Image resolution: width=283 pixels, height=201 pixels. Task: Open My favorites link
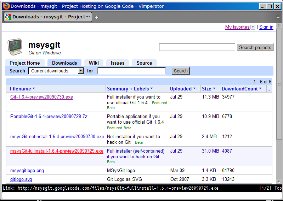(x=237, y=27)
